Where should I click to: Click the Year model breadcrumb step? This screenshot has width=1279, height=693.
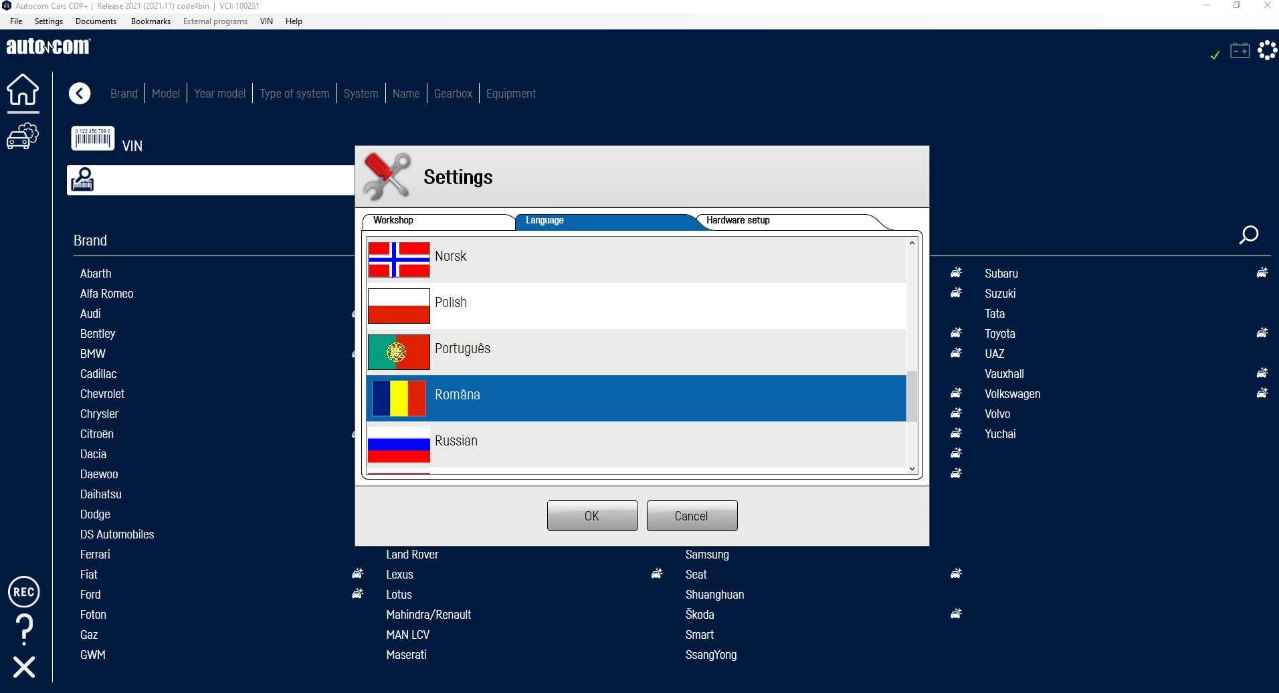(x=219, y=94)
